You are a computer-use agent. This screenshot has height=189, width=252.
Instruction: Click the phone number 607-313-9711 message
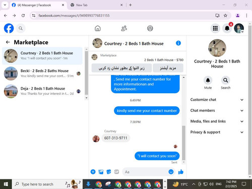tap(115, 138)
